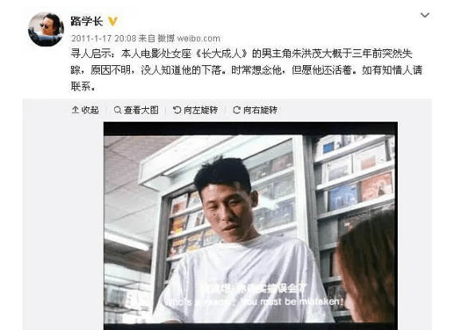Open the post options chevron menu
This screenshot has width=460, height=330.
click(424, 15)
